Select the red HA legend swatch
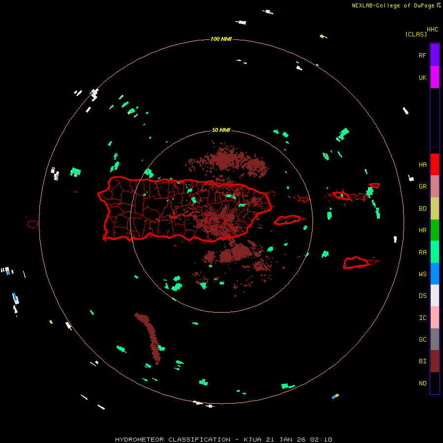Viewport: 443px width, 443px height. (x=435, y=164)
